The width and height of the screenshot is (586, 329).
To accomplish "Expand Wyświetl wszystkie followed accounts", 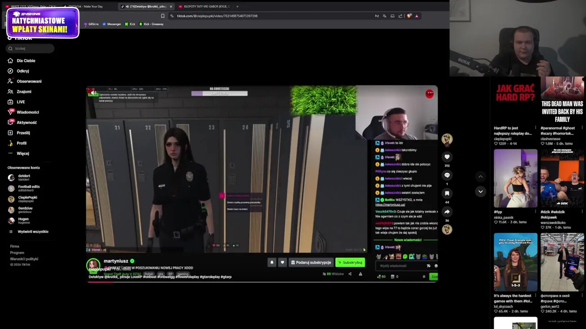I will click(x=29, y=232).
